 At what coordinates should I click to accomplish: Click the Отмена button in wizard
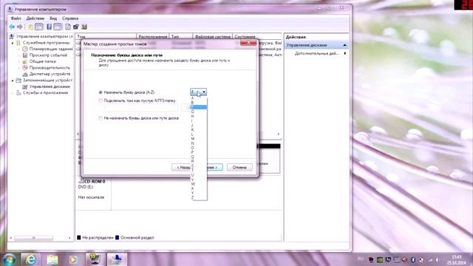coord(239,168)
